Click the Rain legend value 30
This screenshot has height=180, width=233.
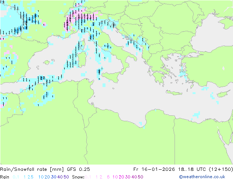[x=54, y=177]
